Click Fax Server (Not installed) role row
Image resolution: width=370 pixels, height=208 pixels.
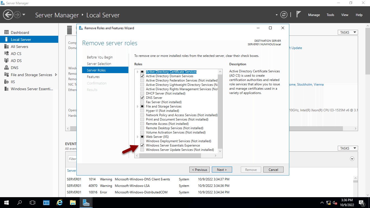(x=164, y=102)
